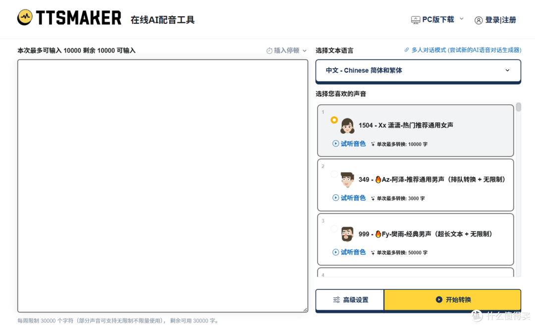The width and height of the screenshot is (535, 327).
Task: Open 多人对话模式 link
Action: tap(466, 50)
